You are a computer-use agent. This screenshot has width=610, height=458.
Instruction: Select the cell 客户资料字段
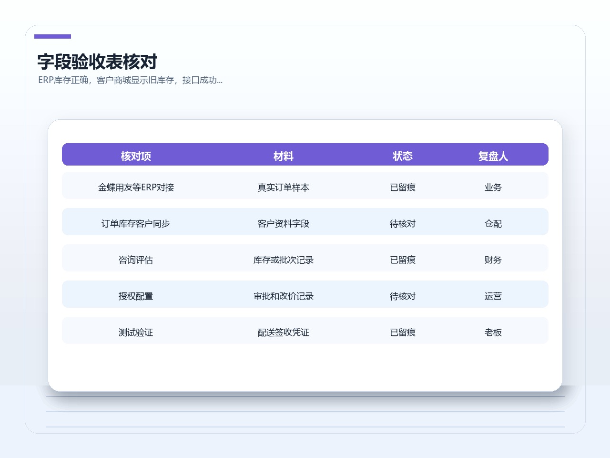pos(284,224)
